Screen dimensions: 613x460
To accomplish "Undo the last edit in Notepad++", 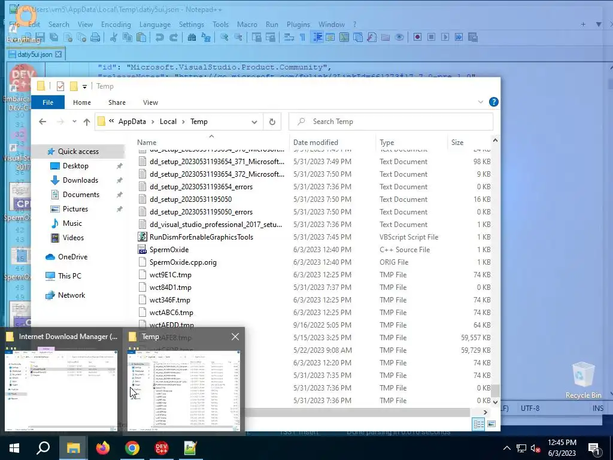I will pos(159,38).
